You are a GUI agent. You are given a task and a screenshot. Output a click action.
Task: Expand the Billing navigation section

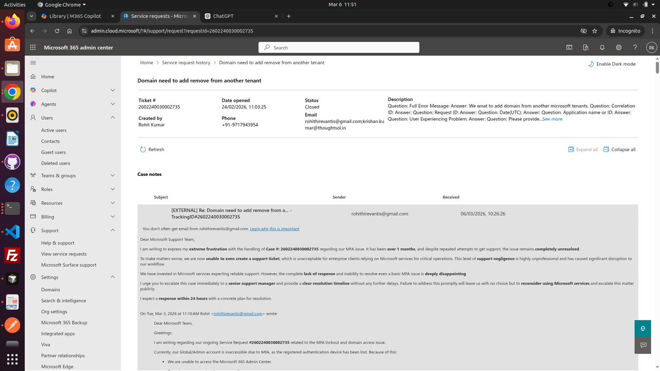[x=113, y=217]
